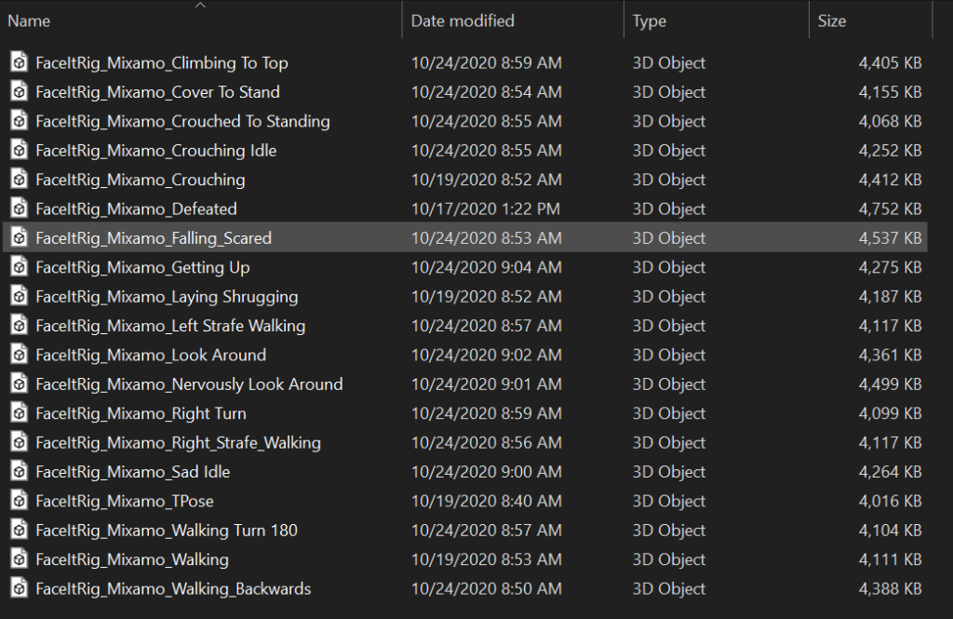953x619 pixels.
Task: Select the FaceItRig_Mixamo_Laying Shrugging file name
Action: [167, 296]
